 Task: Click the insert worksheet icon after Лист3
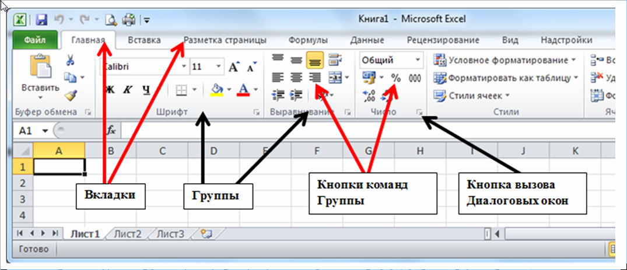point(206,234)
